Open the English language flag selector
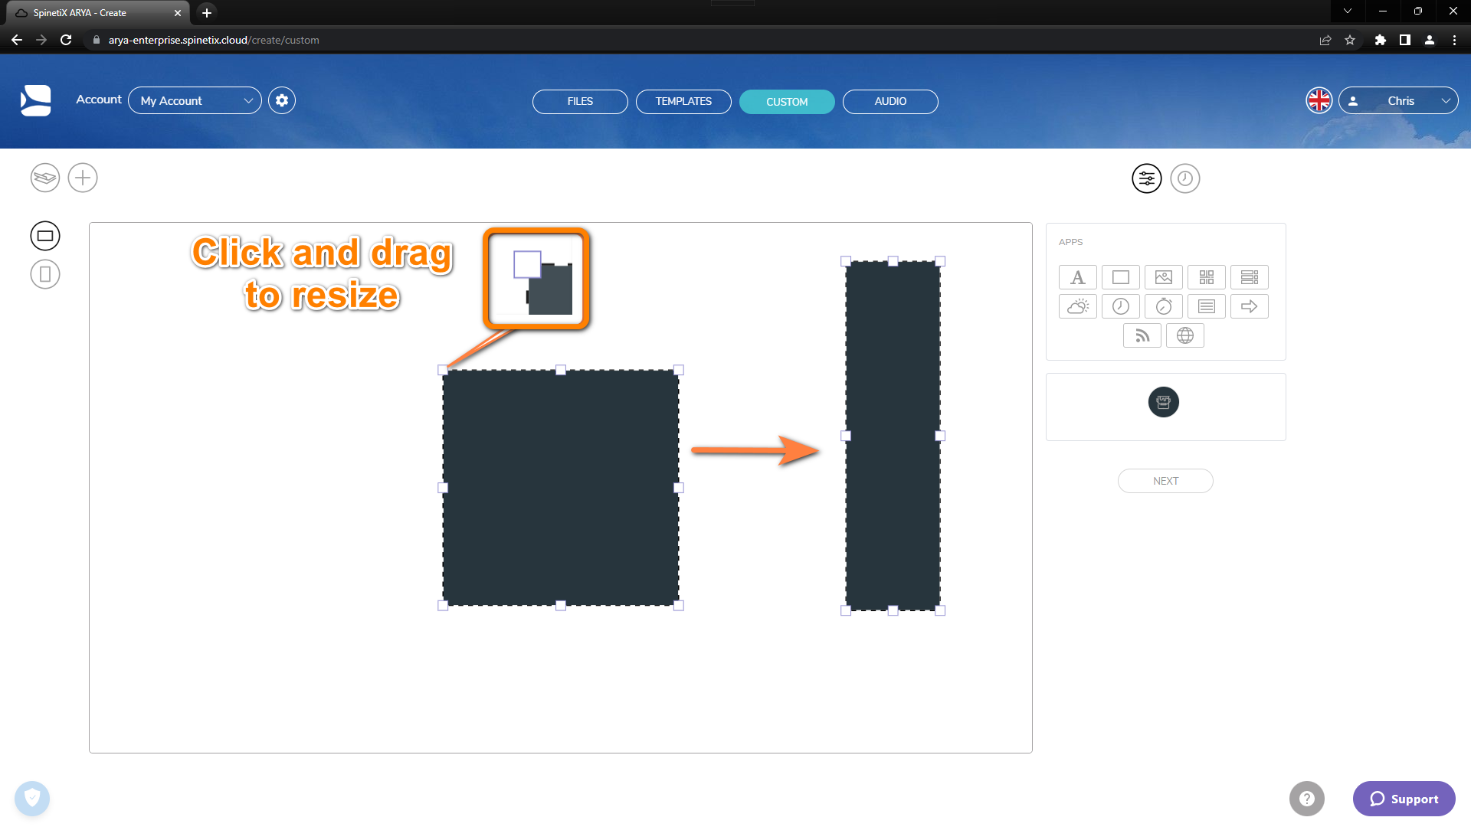The image size is (1471, 827). [x=1319, y=100]
